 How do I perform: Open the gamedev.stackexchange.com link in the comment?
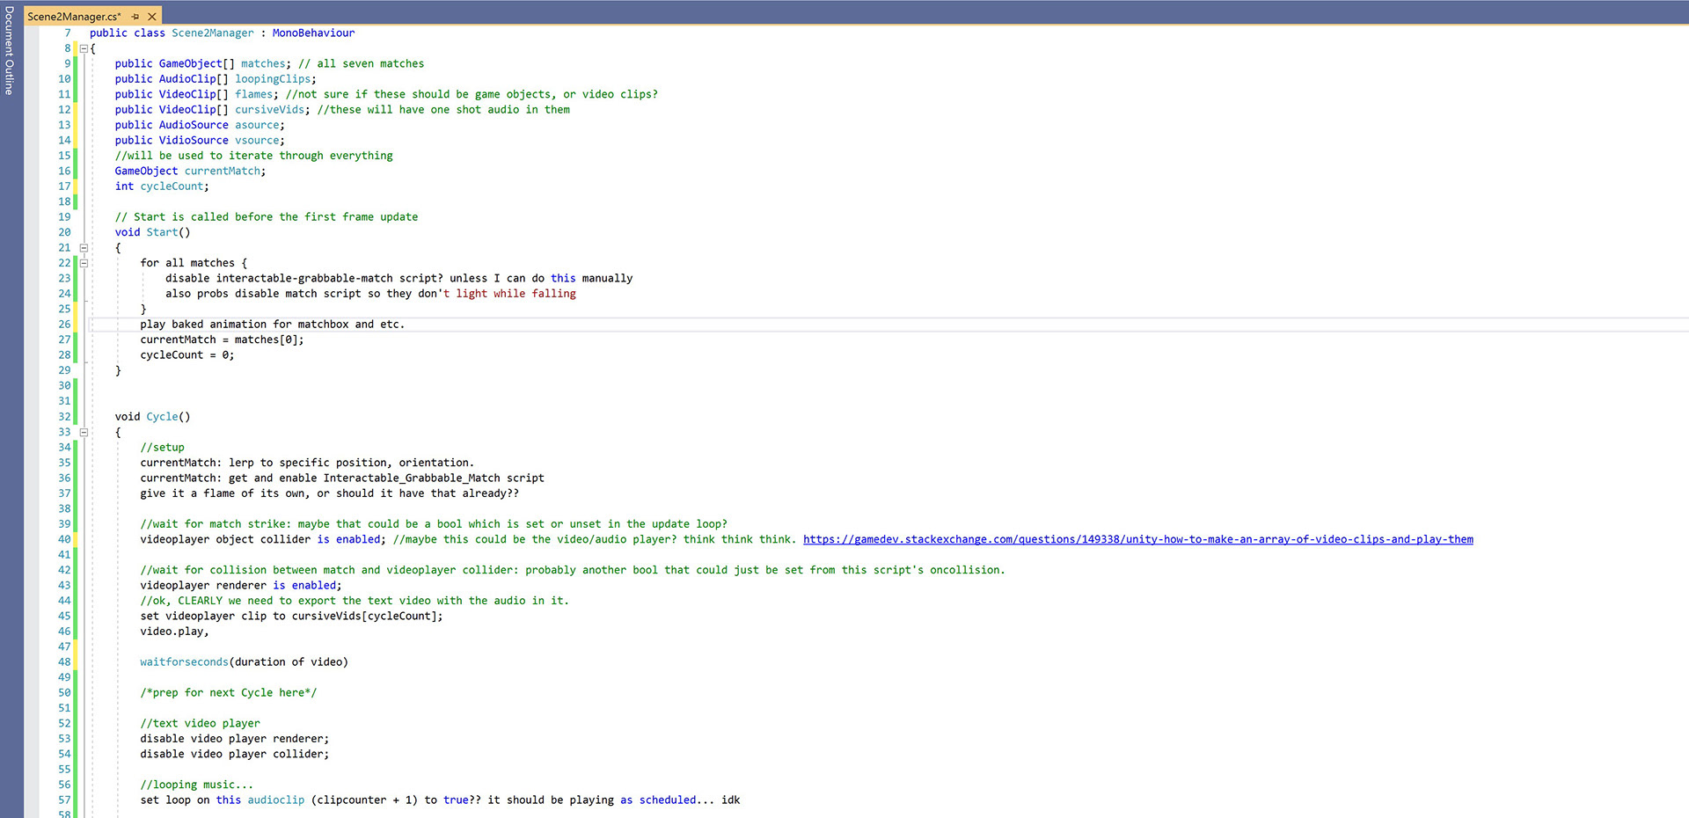[1137, 539]
